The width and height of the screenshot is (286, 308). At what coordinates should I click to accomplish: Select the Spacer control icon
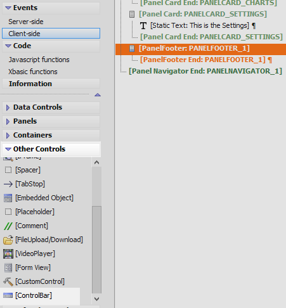[8, 170]
